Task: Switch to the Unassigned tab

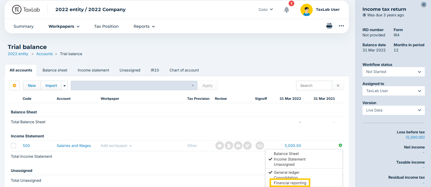Action: click(130, 70)
